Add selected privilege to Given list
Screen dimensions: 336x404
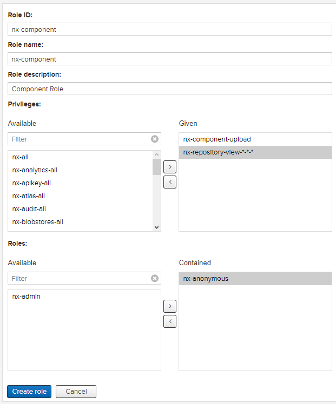pos(170,167)
